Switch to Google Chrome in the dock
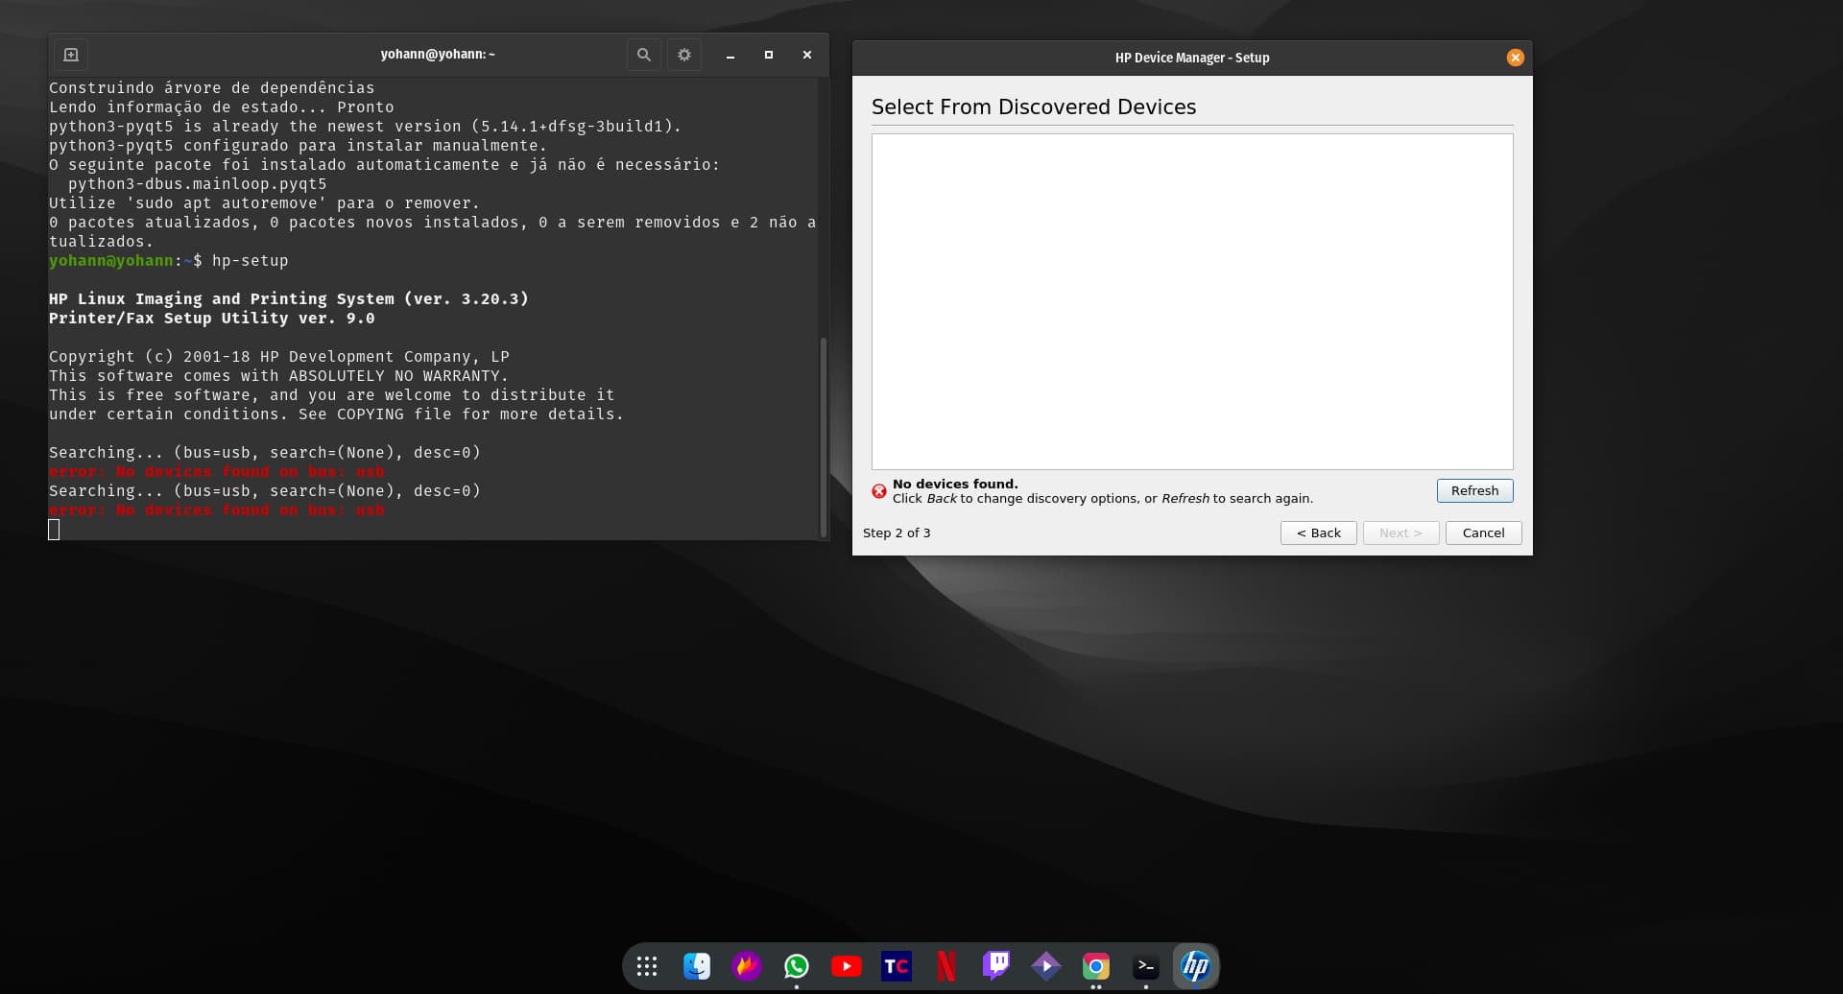1843x994 pixels. coord(1096,966)
